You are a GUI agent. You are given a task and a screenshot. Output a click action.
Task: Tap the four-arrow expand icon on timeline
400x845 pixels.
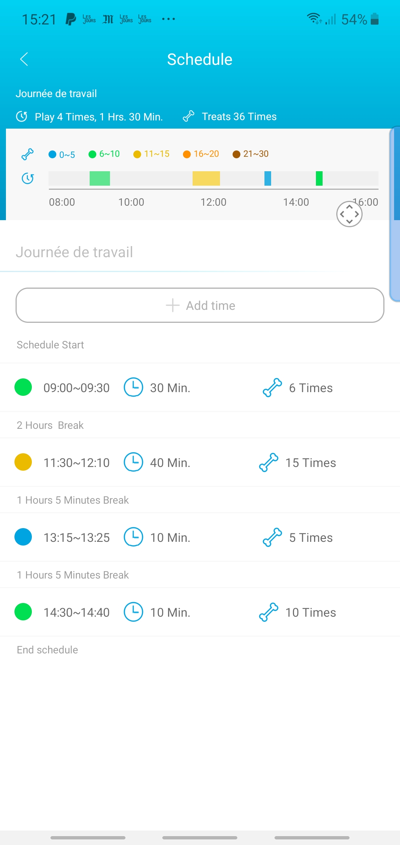pyautogui.click(x=349, y=214)
